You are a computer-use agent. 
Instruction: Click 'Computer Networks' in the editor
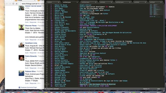click(87, 19)
